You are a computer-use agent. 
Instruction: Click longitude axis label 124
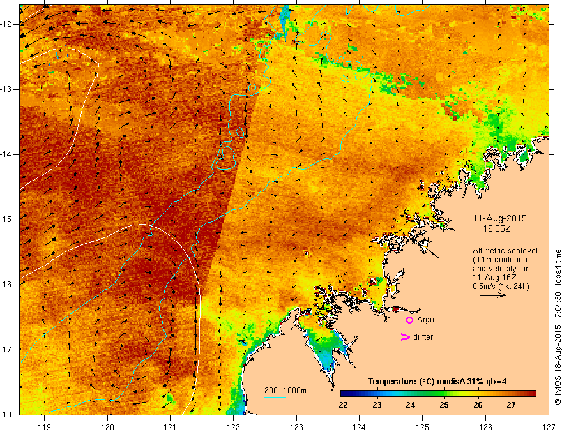coord(359,427)
